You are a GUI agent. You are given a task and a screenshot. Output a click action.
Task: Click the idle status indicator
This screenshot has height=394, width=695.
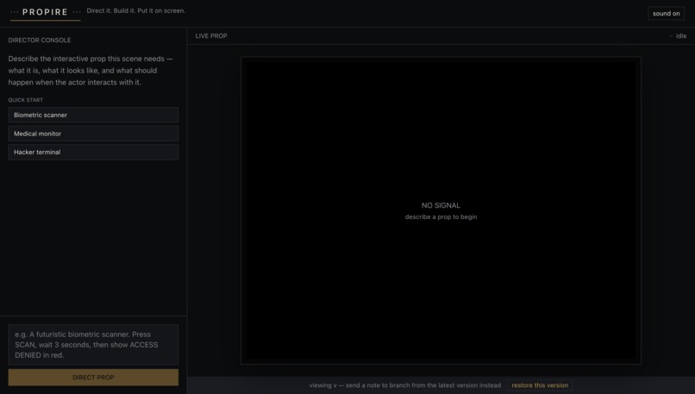pos(678,36)
